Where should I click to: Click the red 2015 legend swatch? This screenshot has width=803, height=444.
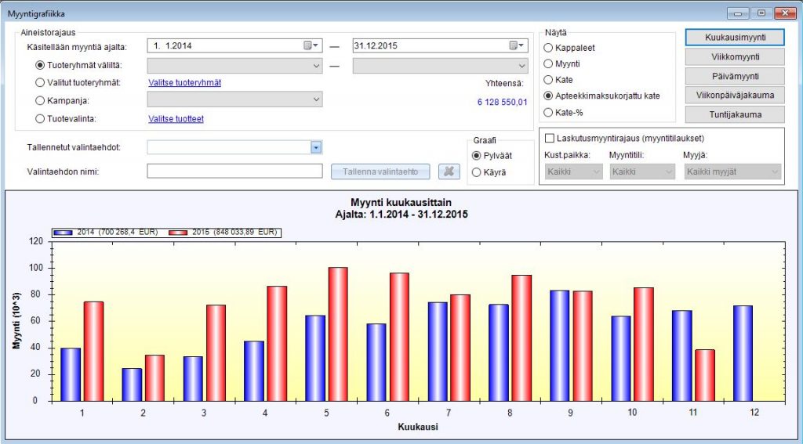tap(177, 233)
